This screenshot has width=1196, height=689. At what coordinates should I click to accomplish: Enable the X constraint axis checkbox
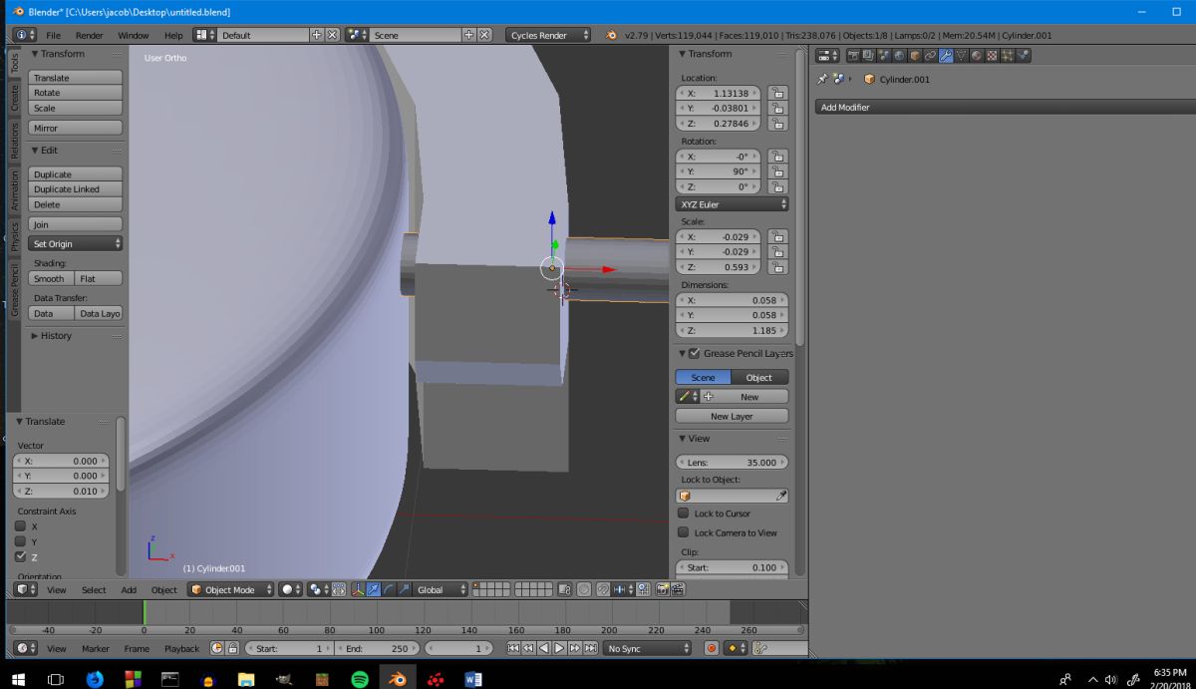pyautogui.click(x=20, y=525)
